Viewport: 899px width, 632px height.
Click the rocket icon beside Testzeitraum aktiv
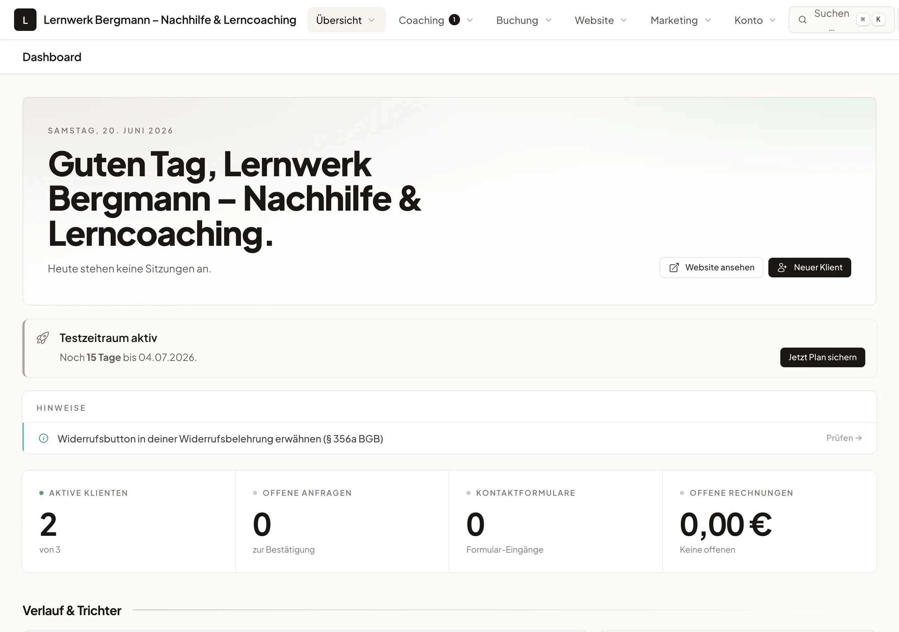click(43, 338)
